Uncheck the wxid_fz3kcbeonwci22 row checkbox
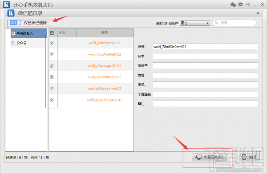Screen dimensions: 267x174 (52, 89)
